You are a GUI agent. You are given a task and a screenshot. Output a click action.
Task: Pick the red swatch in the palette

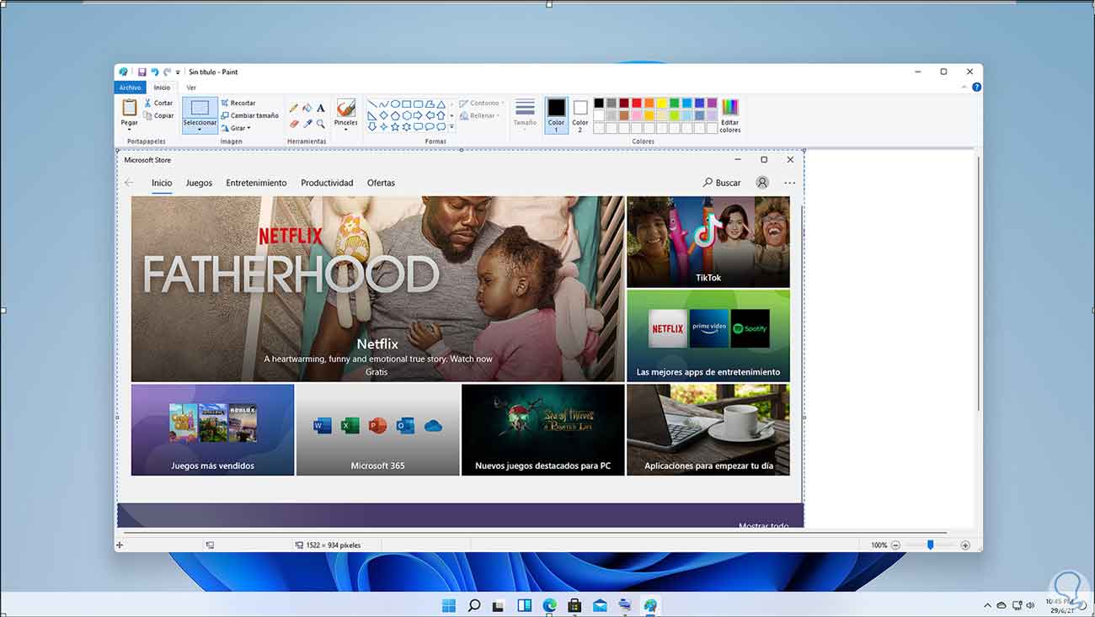pyautogui.click(x=637, y=103)
